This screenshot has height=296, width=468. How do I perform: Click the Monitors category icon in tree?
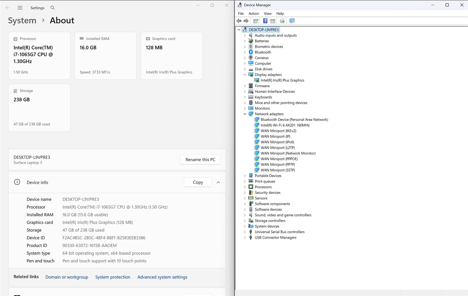click(251, 108)
